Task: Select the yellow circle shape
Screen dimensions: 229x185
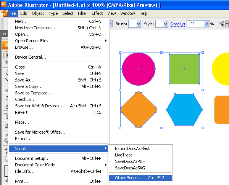Action: pyautogui.click(x=221, y=69)
